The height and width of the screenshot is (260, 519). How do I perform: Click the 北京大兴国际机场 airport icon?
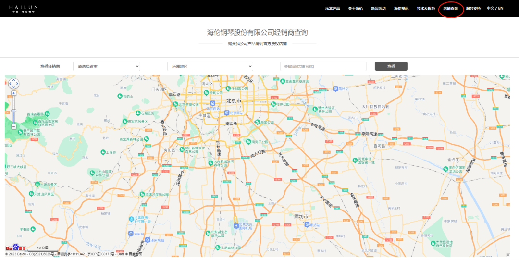(x=235, y=225)
